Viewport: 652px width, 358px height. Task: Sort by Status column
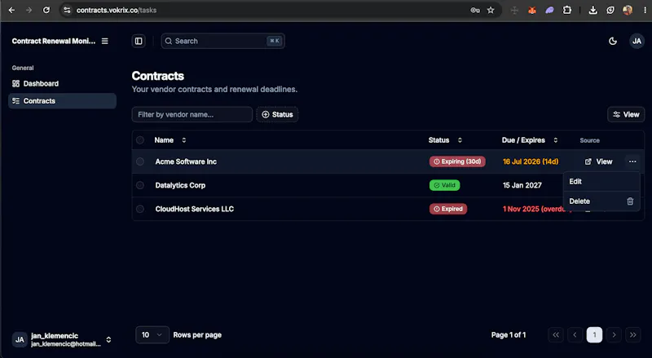[445, 140]
